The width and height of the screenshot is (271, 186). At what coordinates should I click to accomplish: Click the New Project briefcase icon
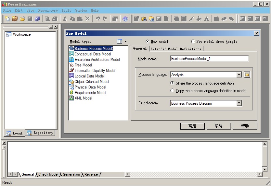coord(15,18)
